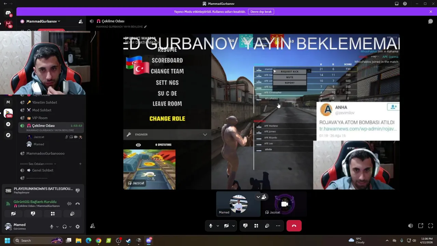Enter full screen call view
Viewport: 437px width, 246px height.
(431, 226)
